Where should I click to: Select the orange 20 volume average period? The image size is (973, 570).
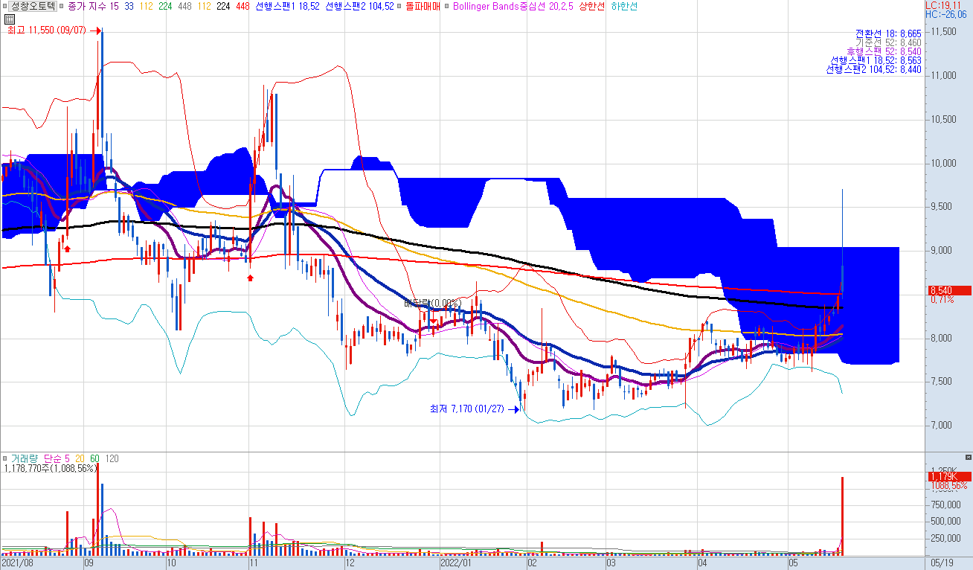(x=80, y=458)
